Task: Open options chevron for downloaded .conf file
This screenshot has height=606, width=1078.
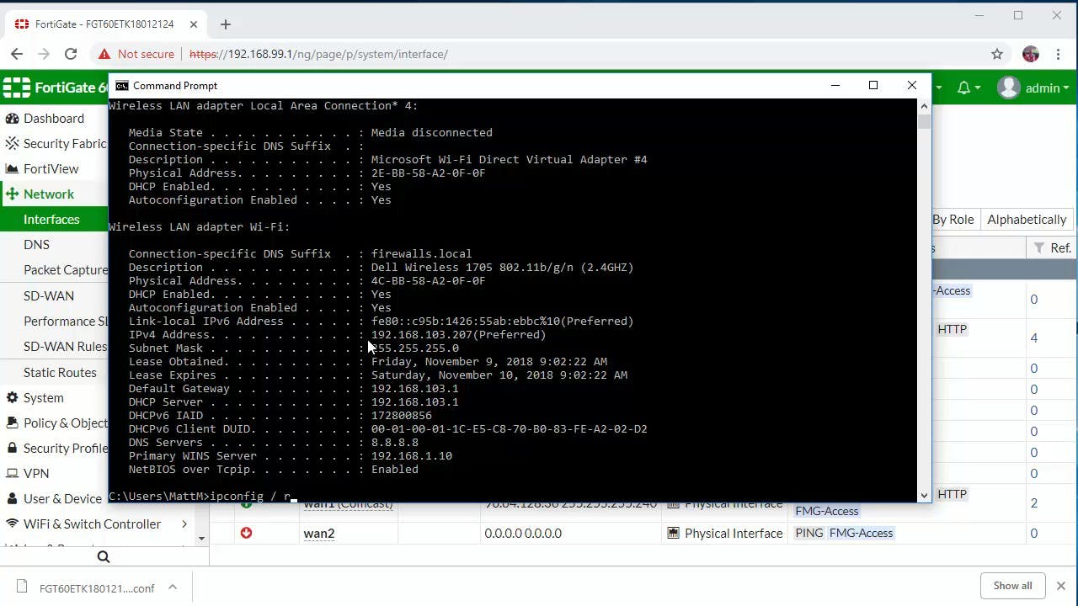Action: coord(172,587)
